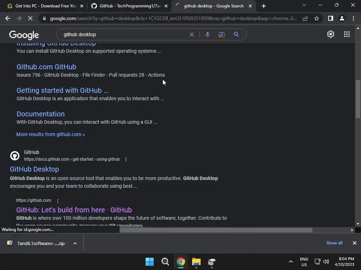This screenshot has width=361, height=270.
Task: Open Documentation sitelink
Action: [x=41, y=114]
